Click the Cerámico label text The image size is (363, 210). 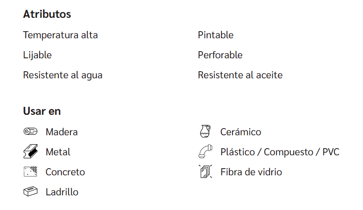(241, 132)
